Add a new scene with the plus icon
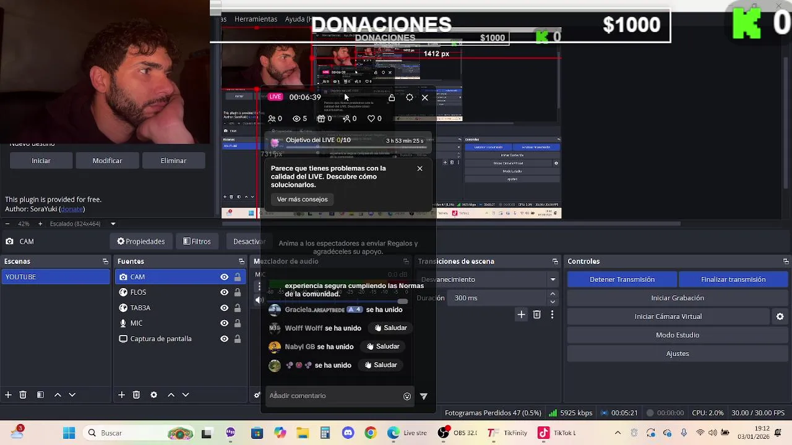This screenshot has width=792, height=445. coord(8,395)
